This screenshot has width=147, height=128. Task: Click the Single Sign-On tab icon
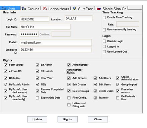99,9
